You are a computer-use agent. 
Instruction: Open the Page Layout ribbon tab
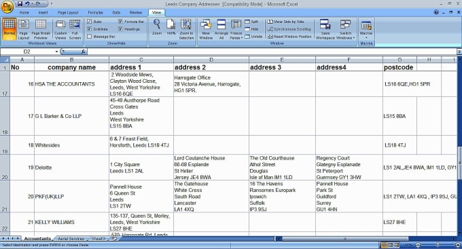(68, 13)
